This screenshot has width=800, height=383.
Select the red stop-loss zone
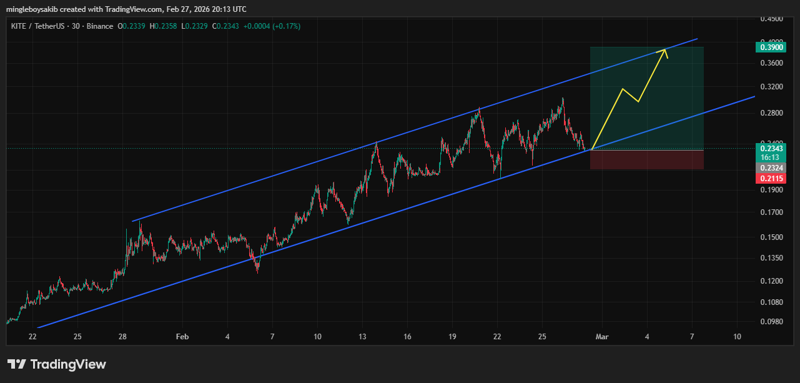click(x=646, y=160)
